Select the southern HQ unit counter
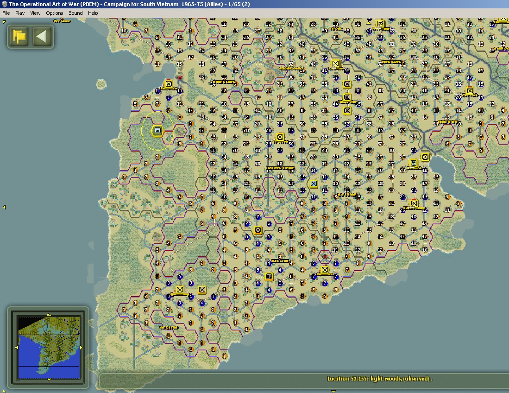This screenshot has height=393, width=509. [x=269, y=277]
